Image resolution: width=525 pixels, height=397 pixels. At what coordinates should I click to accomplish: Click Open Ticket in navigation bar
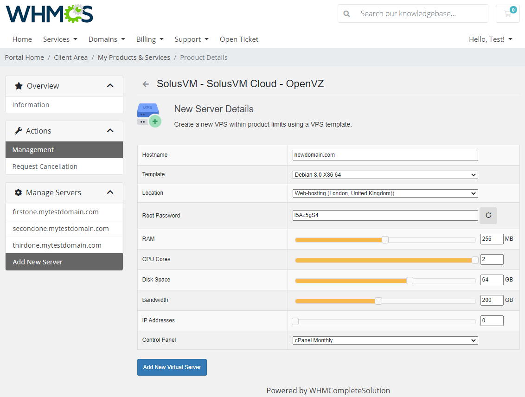[x=239, y=39]
